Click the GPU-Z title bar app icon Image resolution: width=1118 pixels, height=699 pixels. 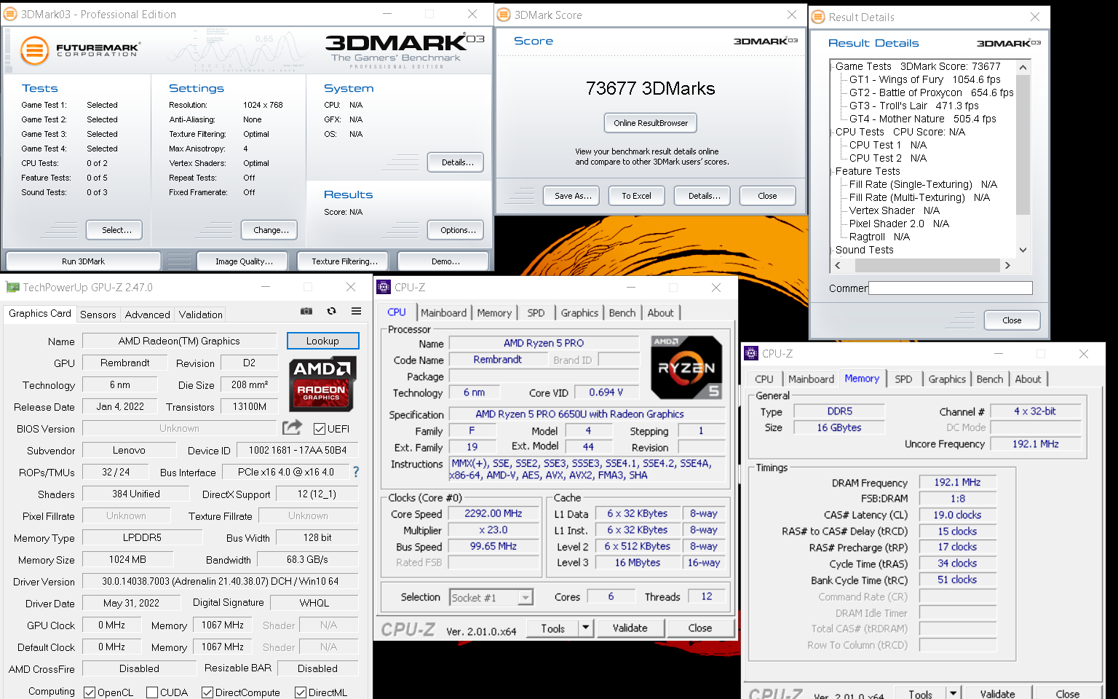click(12, 288)
